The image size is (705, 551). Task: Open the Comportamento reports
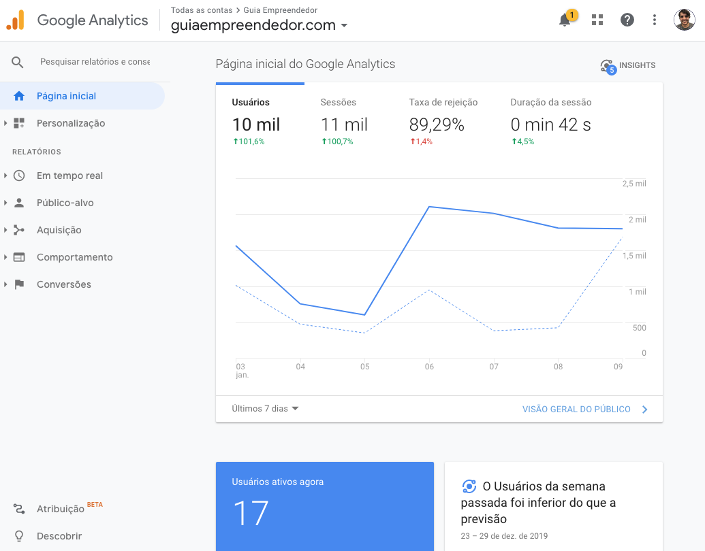(75, 257)
